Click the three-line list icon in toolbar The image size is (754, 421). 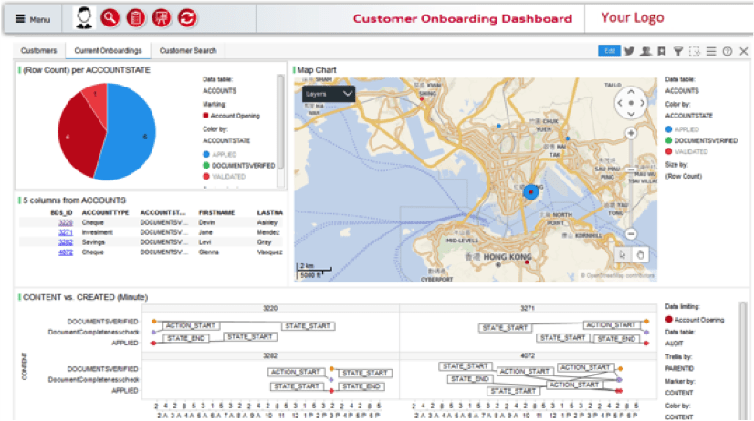[711, 51]
